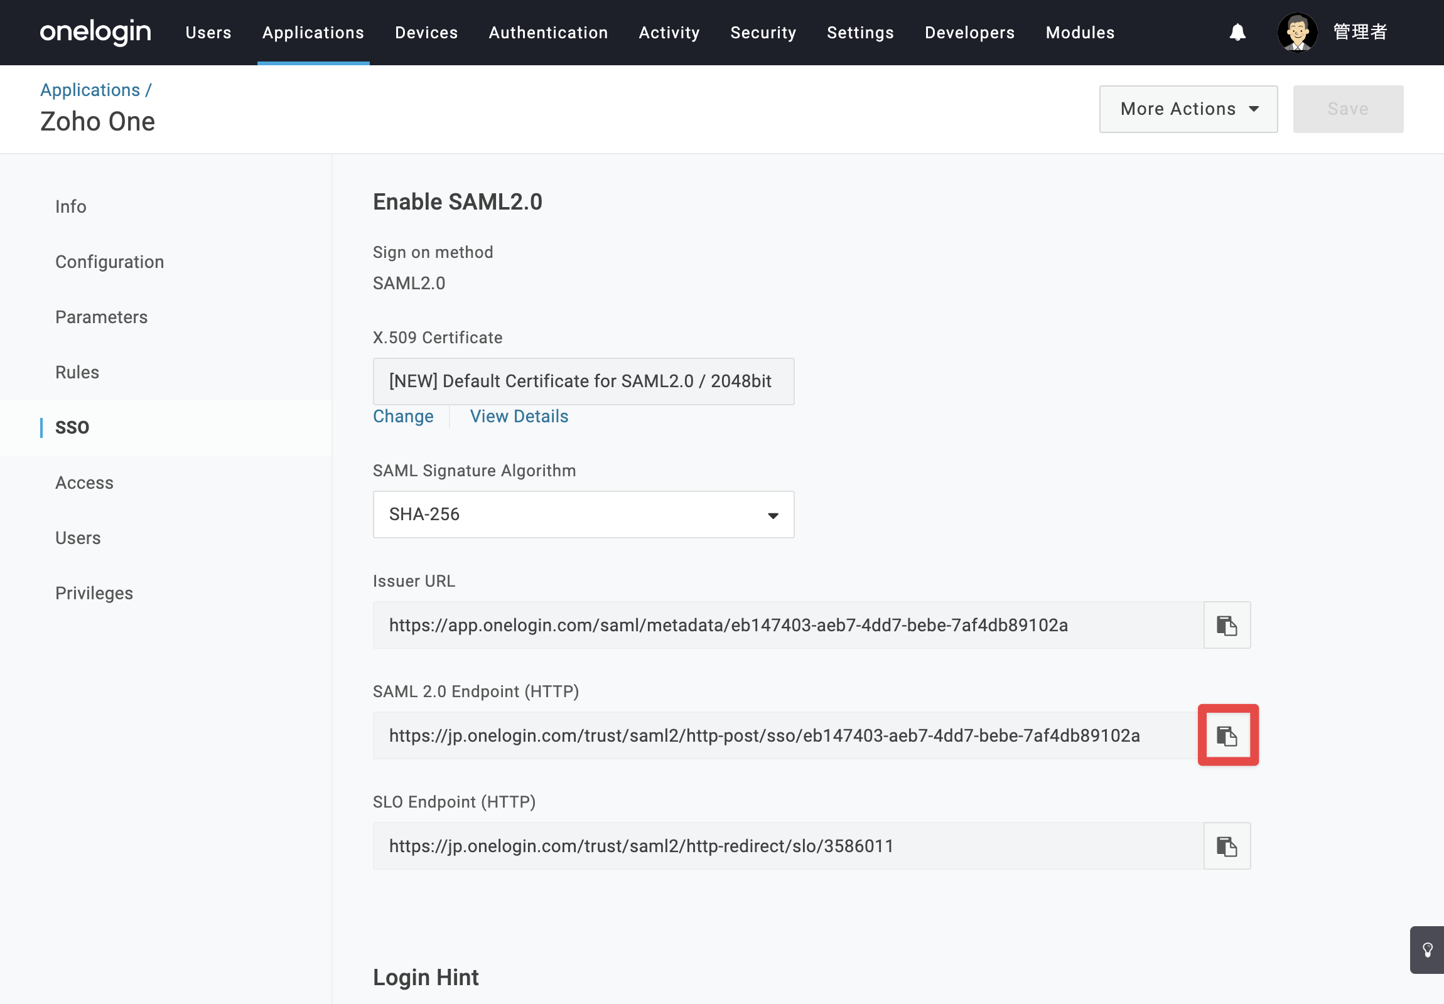Copy the SAML 2.0 Endpoint URL

(x=1226, y=735)
